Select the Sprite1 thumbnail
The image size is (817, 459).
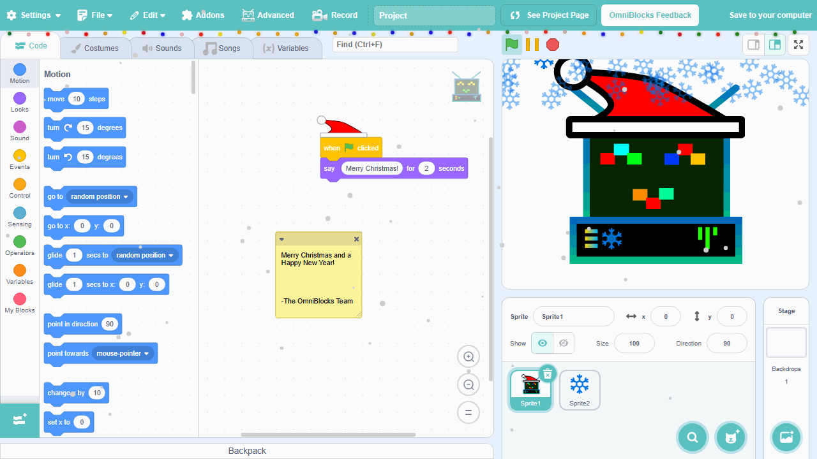click(530, 390)
